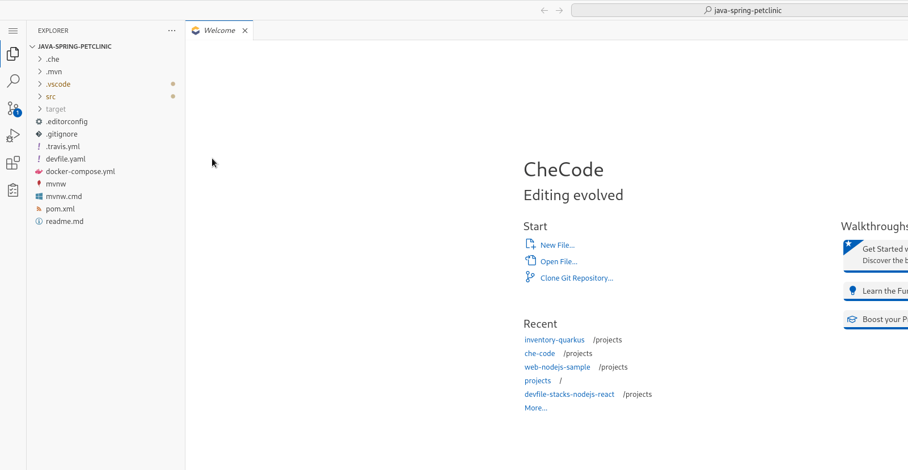The height and width of the screenshot is (470, 908).
Task: Click the whale icon beside docker-compose.yml
Action: (39, 171)
